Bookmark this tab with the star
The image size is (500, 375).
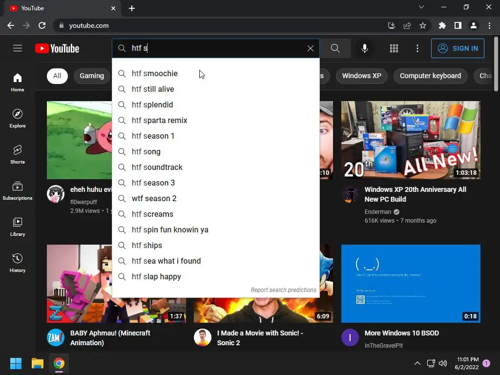click(x=422, y=25)
